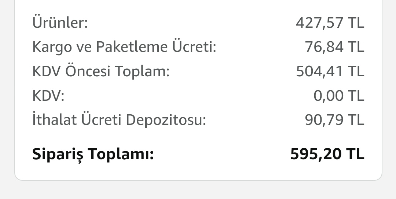Viewport: 396px width, 199px height.
Task: Click the gray margin left of the card
Action: tap(7, 91)
